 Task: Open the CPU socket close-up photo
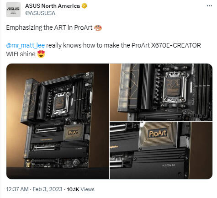161,92
